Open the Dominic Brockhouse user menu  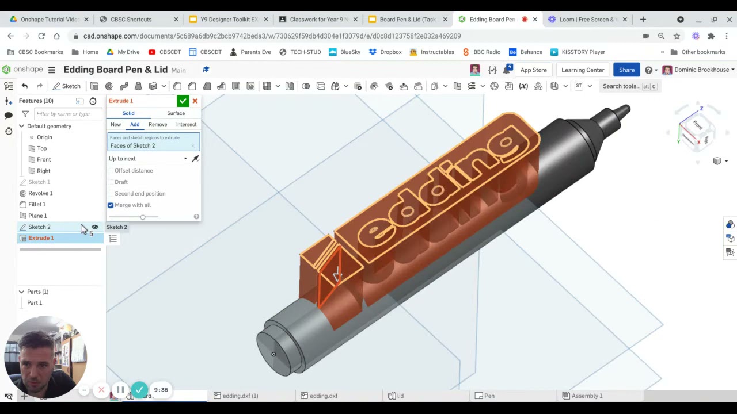pos(698,70)
